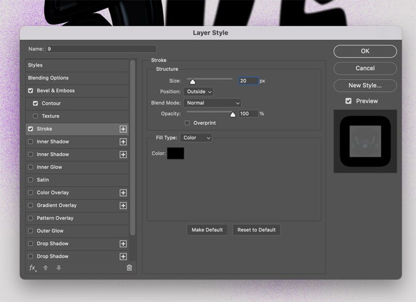Move effect up with the up arrow
416x302 pixels.
coord(46,268)
